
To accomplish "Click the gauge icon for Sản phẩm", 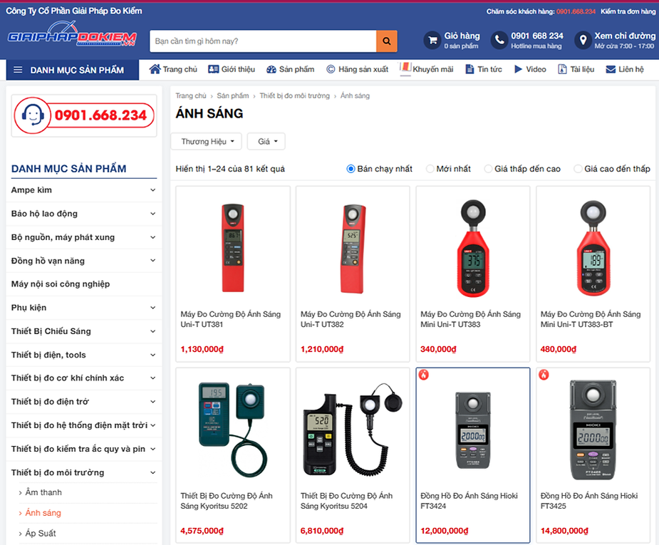I will click(271, 70).
